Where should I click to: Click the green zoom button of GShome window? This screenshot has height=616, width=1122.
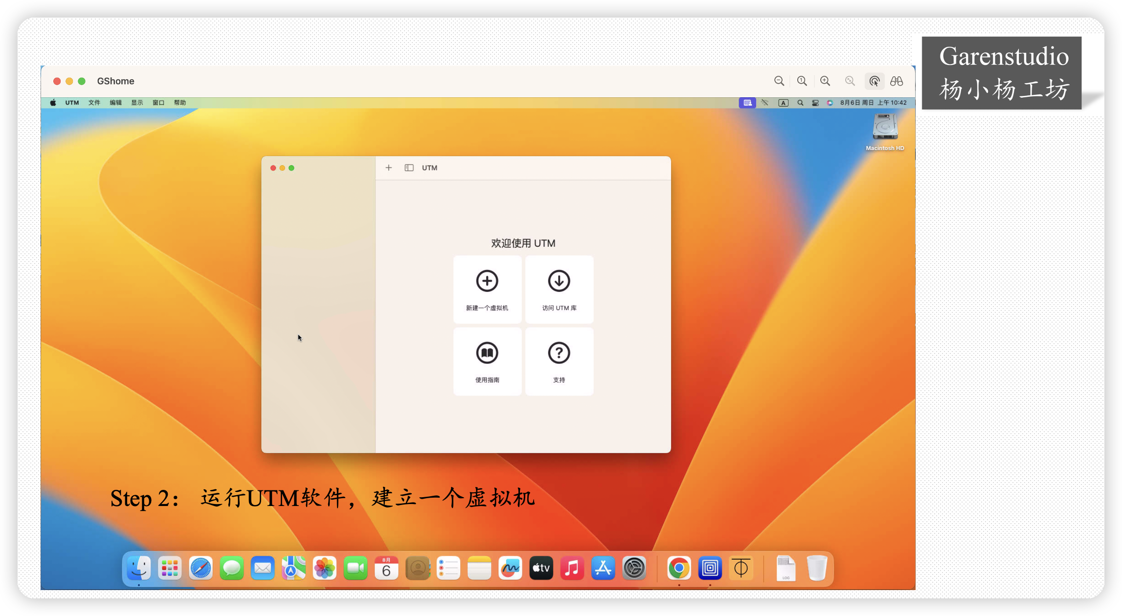tap(82, 81)
